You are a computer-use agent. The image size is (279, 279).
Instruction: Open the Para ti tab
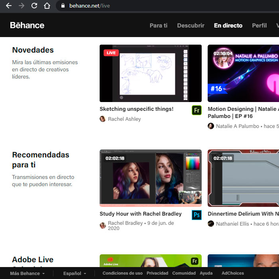[158, 26]
